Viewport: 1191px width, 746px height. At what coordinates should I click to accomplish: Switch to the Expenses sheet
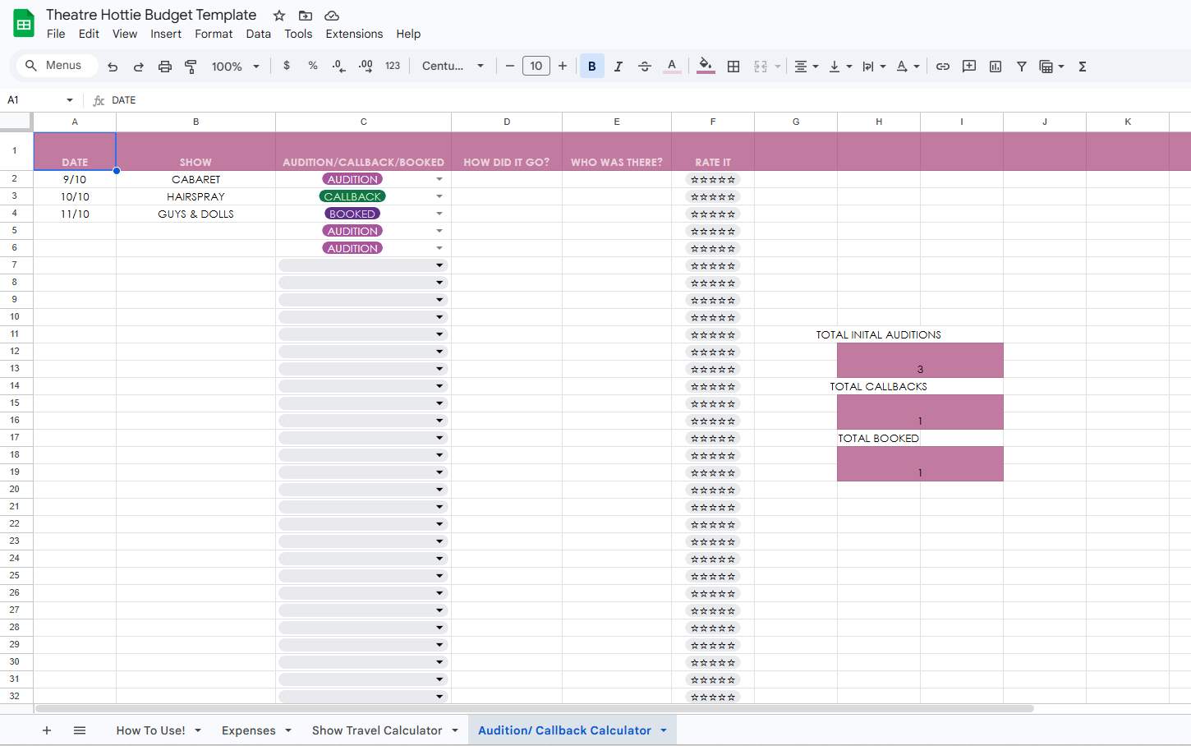click(248, 730)
